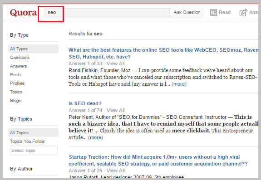
Task: Select the All Types filter
Action: pos(33,49)
